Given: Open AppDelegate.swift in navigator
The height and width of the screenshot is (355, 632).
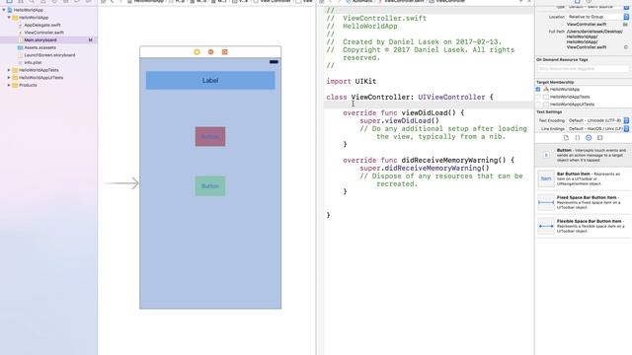Looking at the screenshot, I should (42, 25).
